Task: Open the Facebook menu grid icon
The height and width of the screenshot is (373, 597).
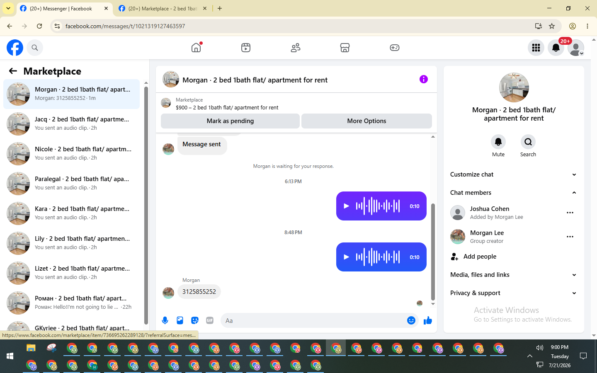Action: point(536,48)
